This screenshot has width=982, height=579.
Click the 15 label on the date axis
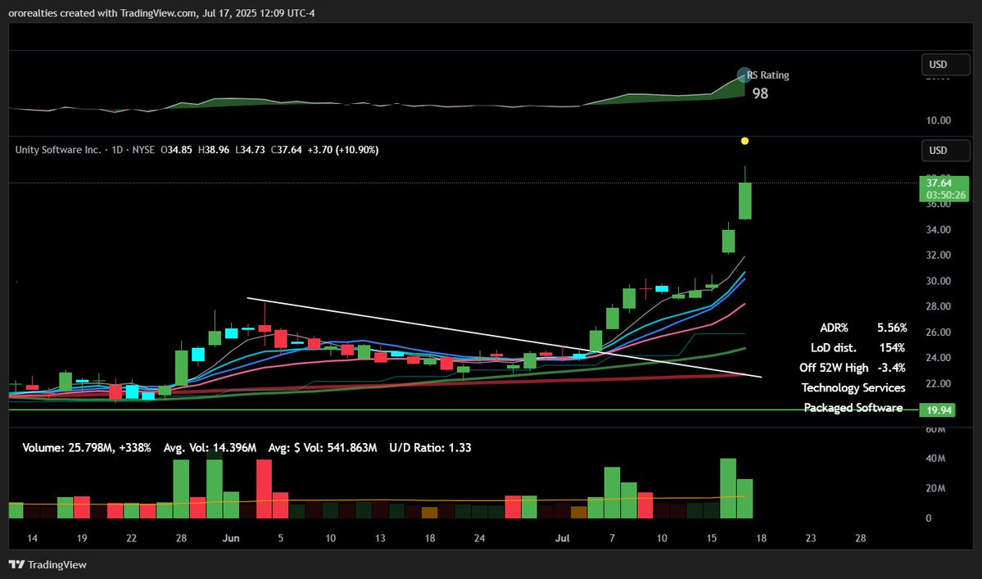(x=712, y=538)
